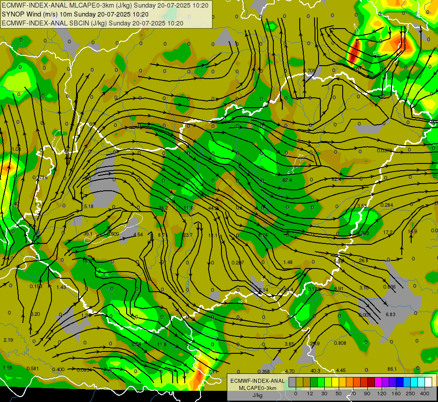Screen dimensions: 438x402
Task: Click the SBCIN header line
Action: [x=93, y=23]
